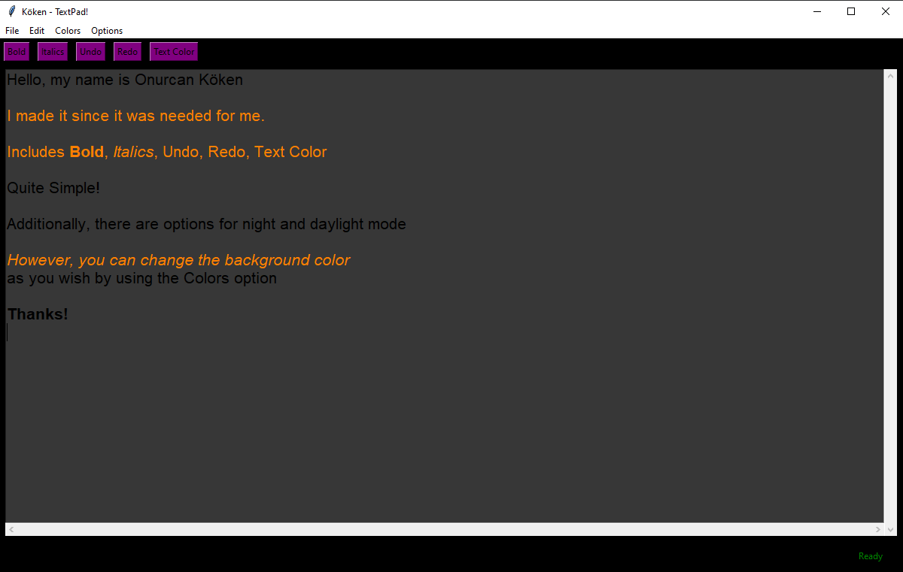Image resolution: width=903 pixels, height=572 pixels.
Task: Click the bold word 'Bold' in the text
Action: point(87,152)
